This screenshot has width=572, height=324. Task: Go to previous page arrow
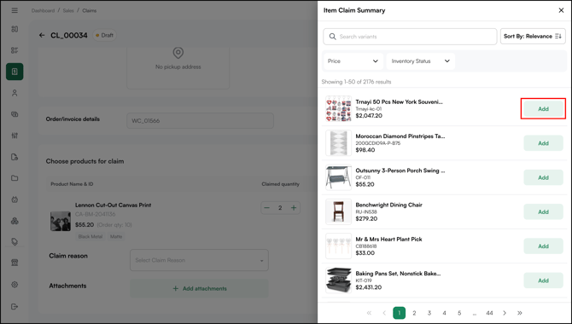[x=384, y=313]
